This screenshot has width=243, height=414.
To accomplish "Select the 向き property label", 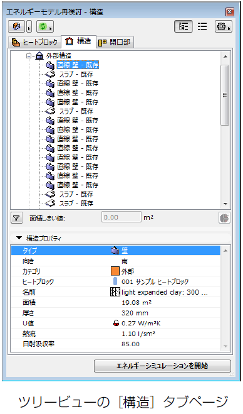I will [28, 261].
